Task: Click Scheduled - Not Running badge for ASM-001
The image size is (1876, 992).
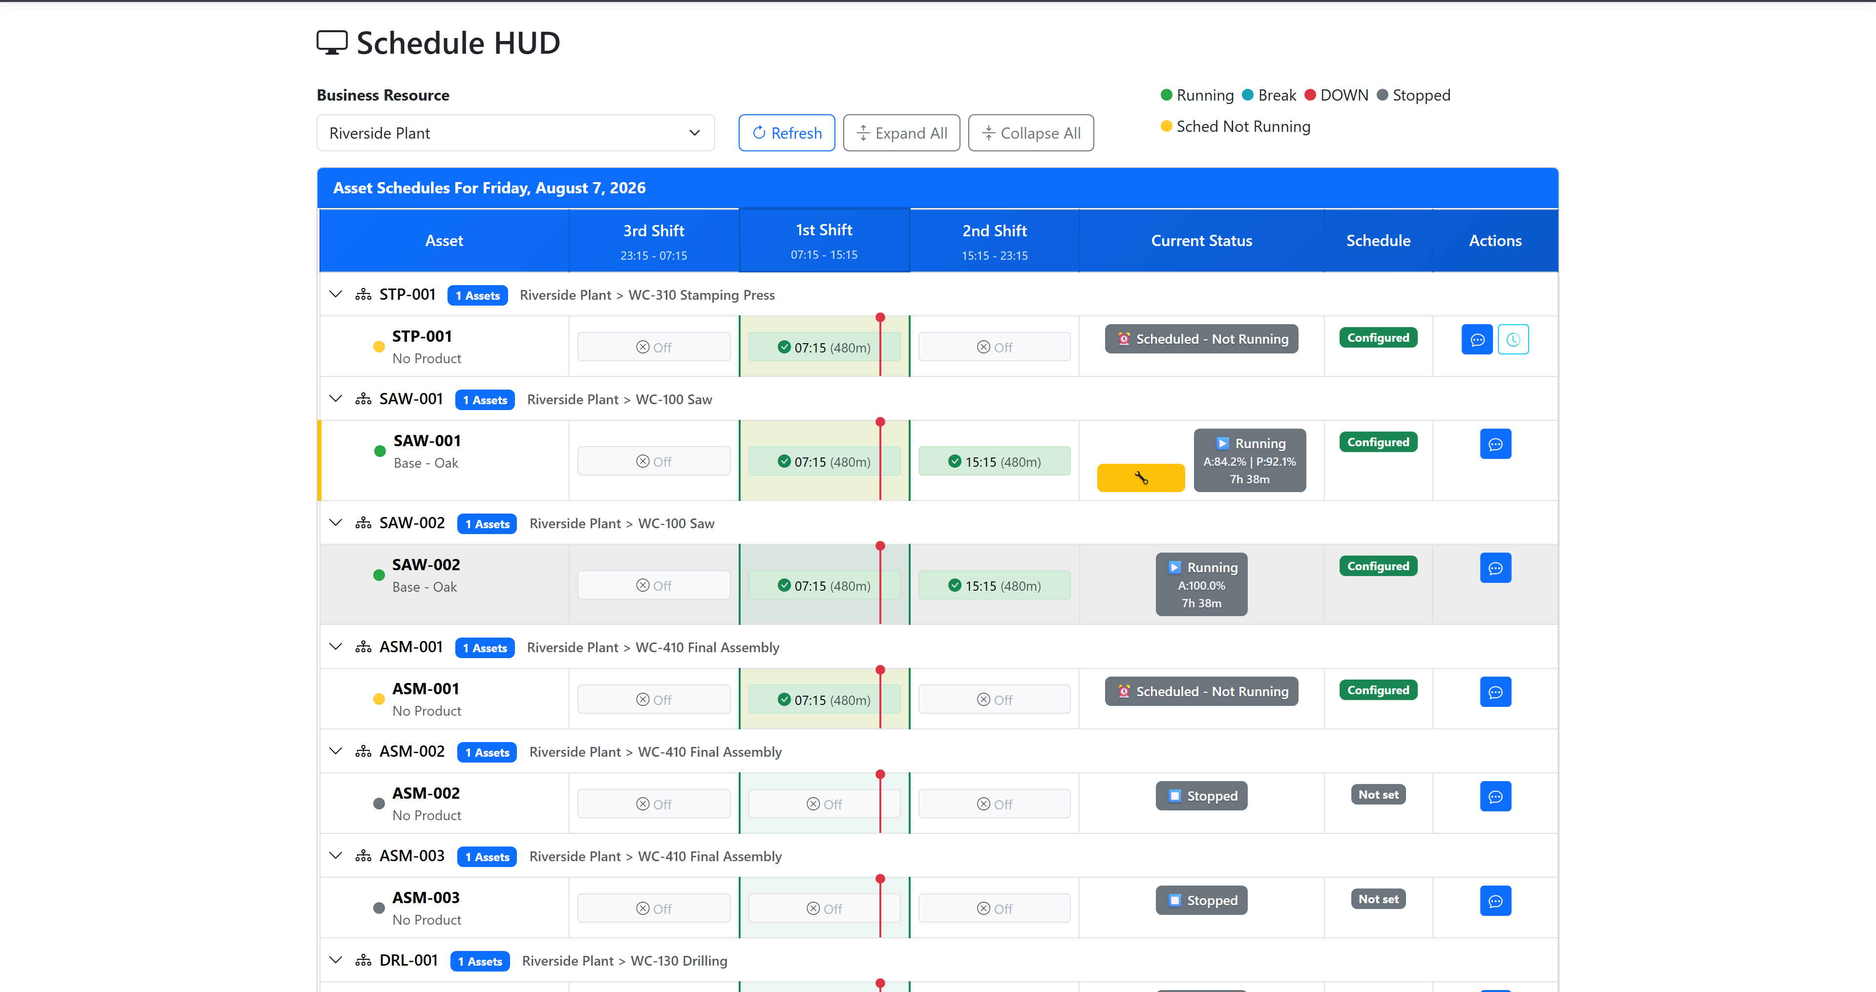Action: pos(1201,691)
